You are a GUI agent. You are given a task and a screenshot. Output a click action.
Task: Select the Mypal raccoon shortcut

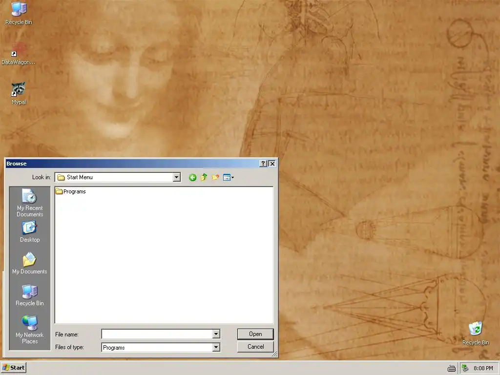tap(19, 93)
